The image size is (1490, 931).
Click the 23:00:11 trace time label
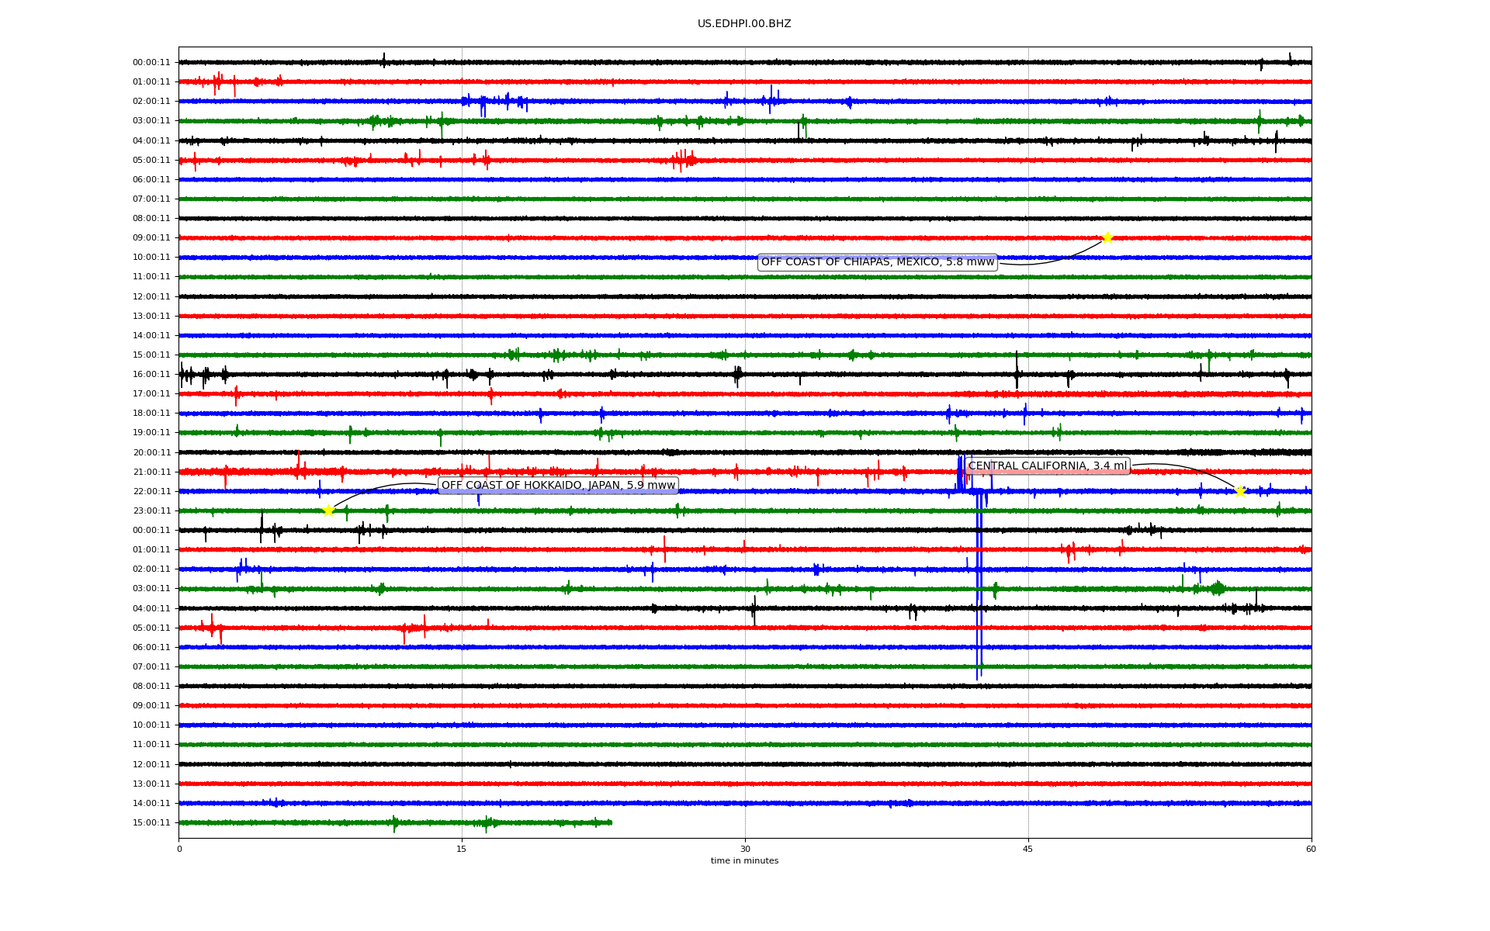click(151, 511)
